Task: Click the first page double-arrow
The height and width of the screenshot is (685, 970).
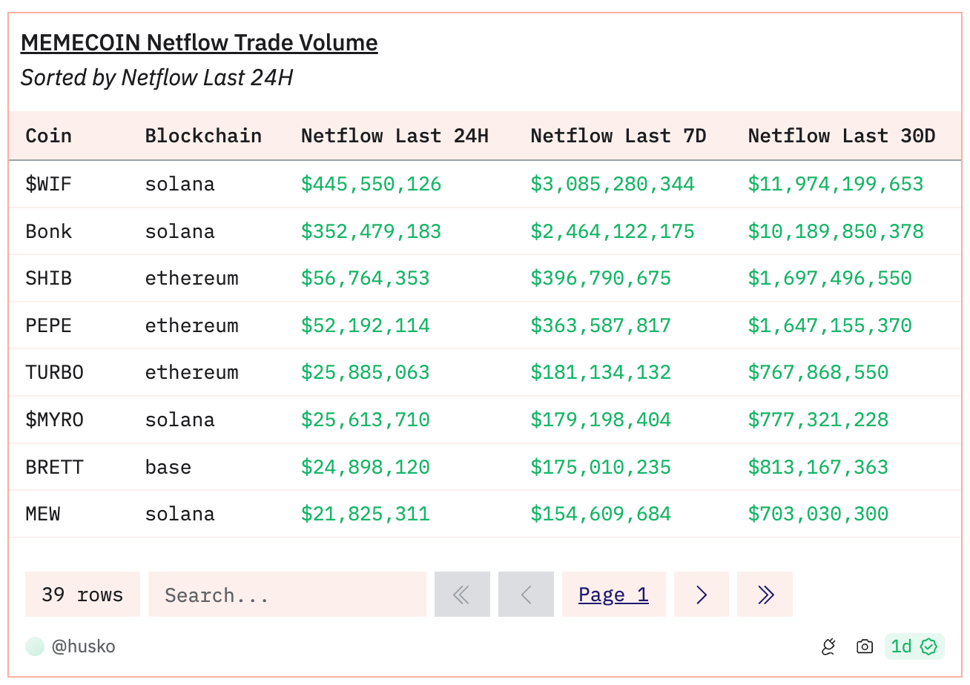Action: point(462,595)
